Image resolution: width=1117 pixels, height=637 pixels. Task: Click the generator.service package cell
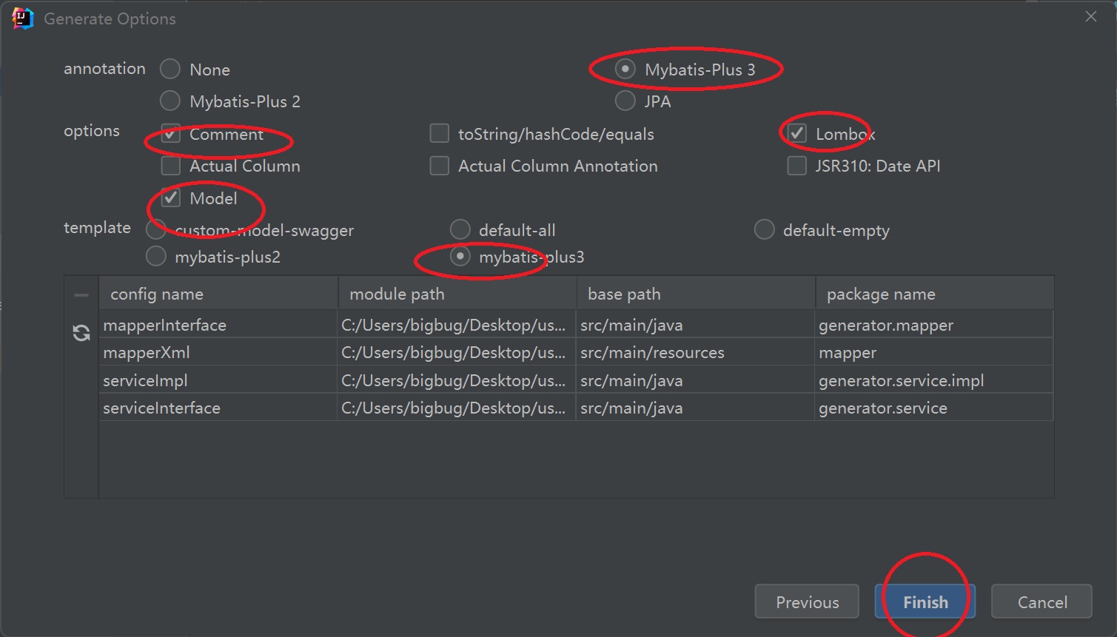(x=933, y=408)
